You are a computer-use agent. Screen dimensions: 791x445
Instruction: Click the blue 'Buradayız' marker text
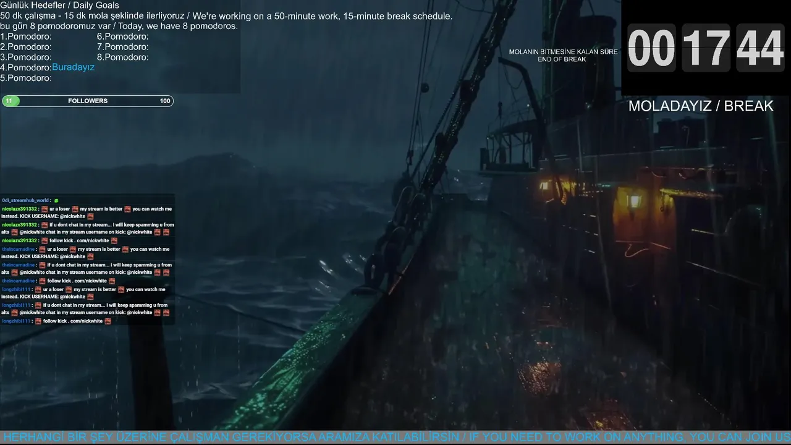click(73, 67)
